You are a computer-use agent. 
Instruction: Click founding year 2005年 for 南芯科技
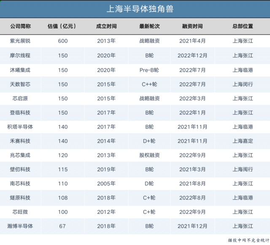(106, 184)
